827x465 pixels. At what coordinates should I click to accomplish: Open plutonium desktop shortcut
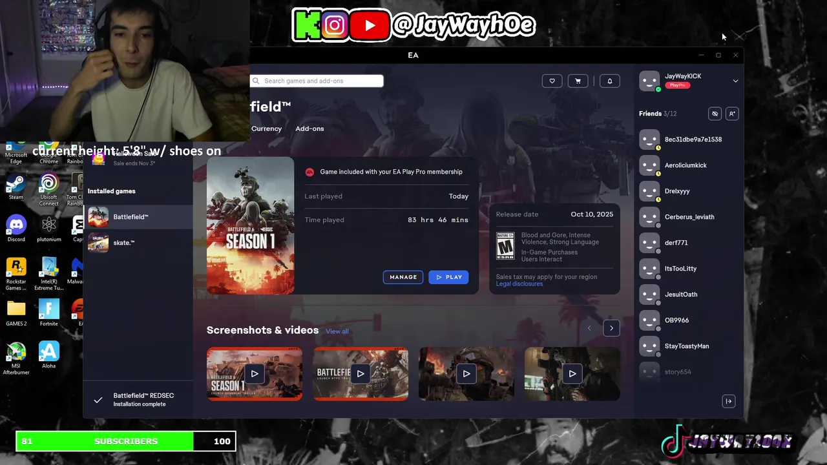click(x=48, y=229)
